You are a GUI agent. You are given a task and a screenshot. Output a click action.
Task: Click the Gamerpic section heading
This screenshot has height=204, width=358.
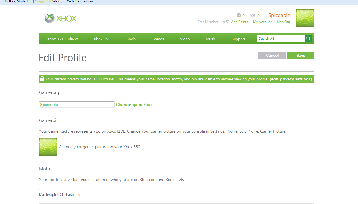pos(49,120)
